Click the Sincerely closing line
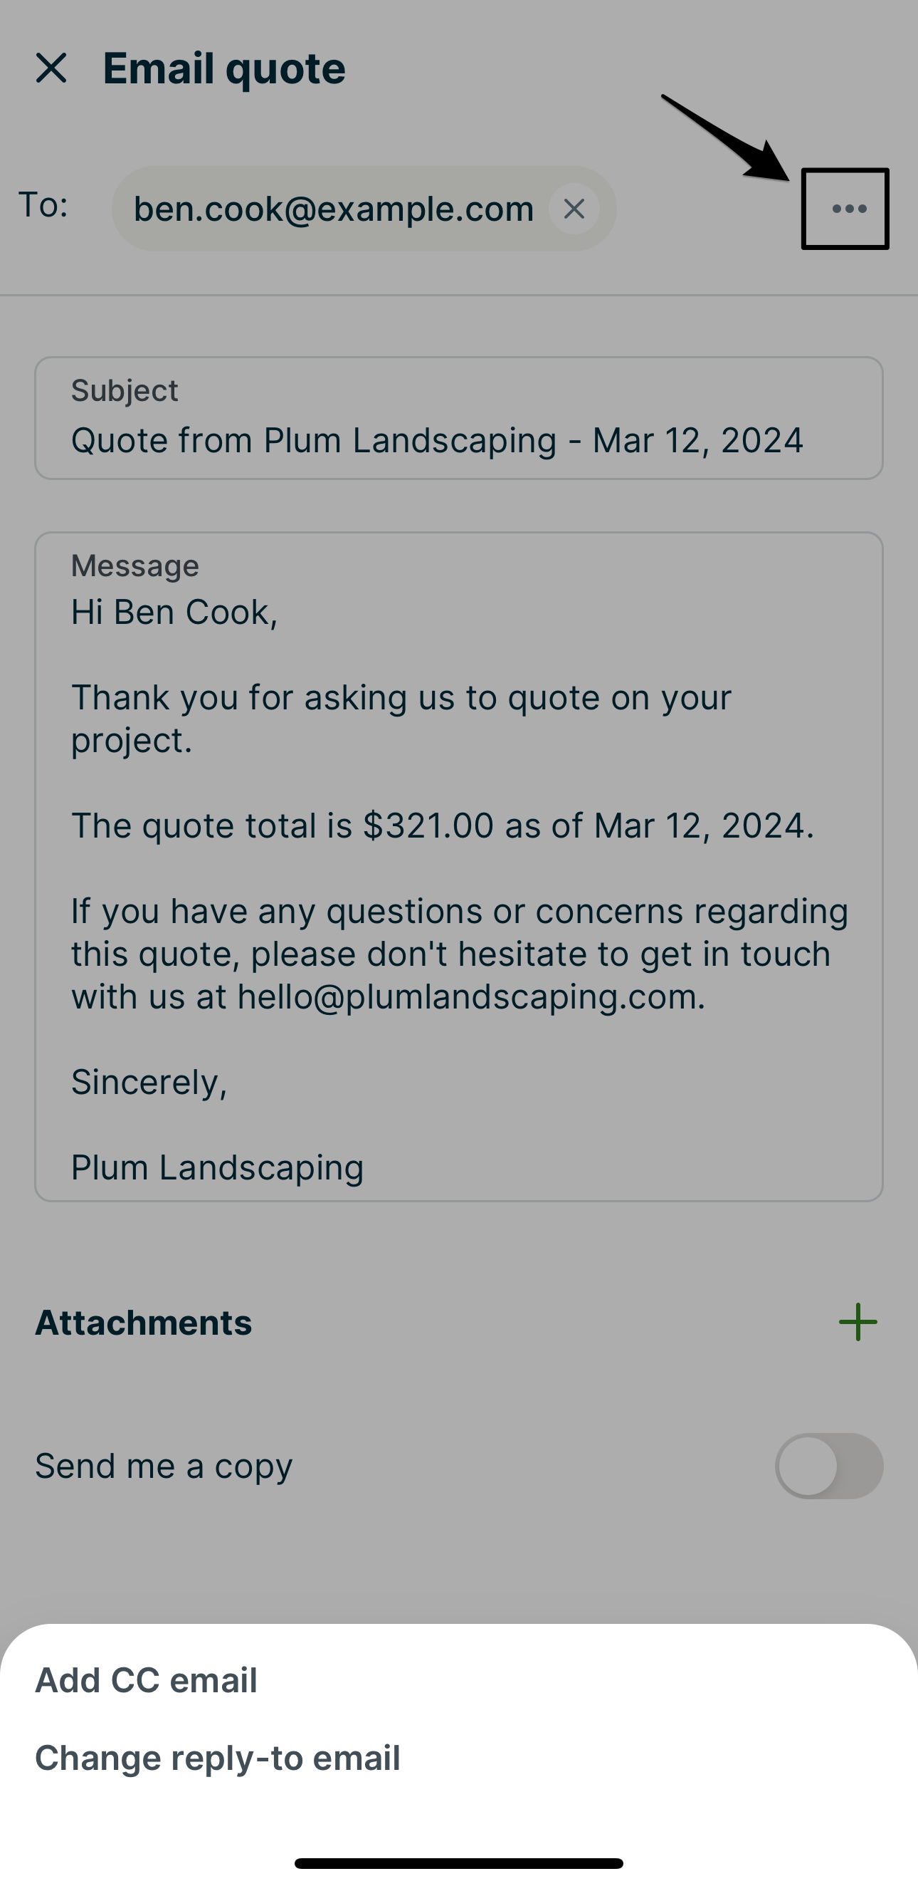The height and width of the screenshot is (1886, 918). coord(149,1082)
